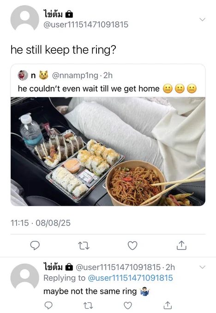This screenshot has height=313, width=216.
Task: Click the blue @user11151471091815 mention link
Action: pos(130,278)
